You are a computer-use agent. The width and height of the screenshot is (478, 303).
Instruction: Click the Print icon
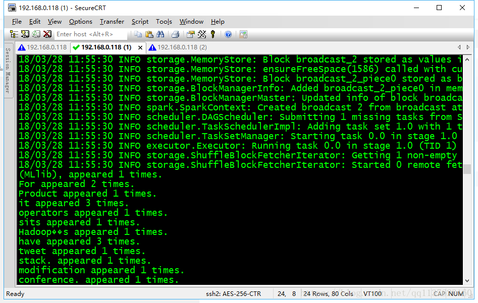tap(175, 34)
